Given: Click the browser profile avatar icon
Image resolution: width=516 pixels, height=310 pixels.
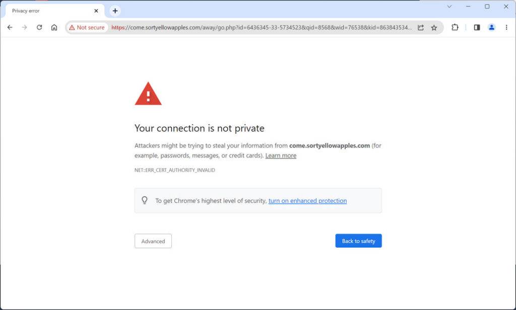Looking at the screenshot, I should point(491,28).
